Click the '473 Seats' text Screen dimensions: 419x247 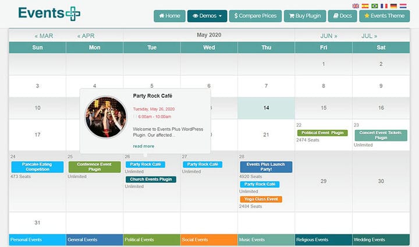(x=20, y=177)
